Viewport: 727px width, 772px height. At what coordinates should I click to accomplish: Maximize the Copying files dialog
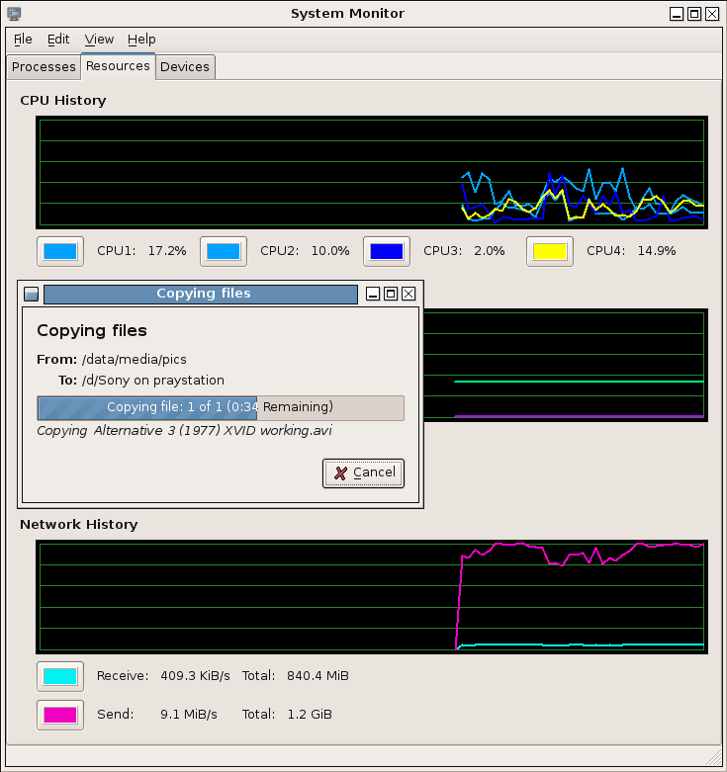click(x=391, y=294)
